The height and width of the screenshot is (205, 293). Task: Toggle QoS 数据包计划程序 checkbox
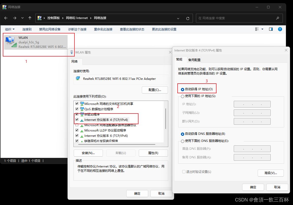pyautogui.click(x=77, y=109)
